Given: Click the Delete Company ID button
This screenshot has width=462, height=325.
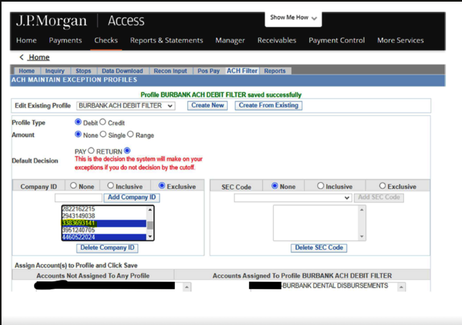Looking at the screenshot, I should tap(107, 248).
